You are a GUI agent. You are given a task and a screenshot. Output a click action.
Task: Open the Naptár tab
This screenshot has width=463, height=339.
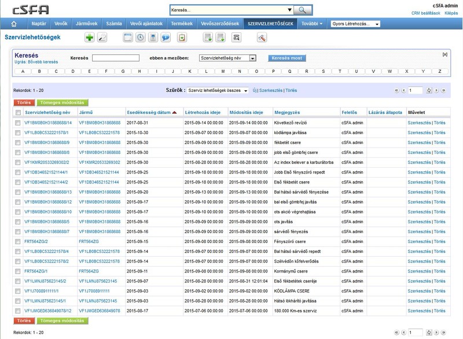(x=39, y=24)
